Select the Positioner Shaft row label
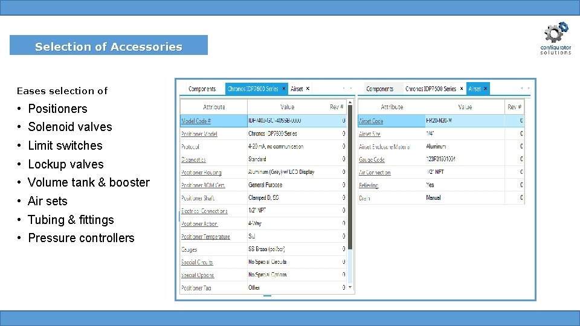Image resolution: width=580 pixels, height=326 pixels. coord(198,198)
